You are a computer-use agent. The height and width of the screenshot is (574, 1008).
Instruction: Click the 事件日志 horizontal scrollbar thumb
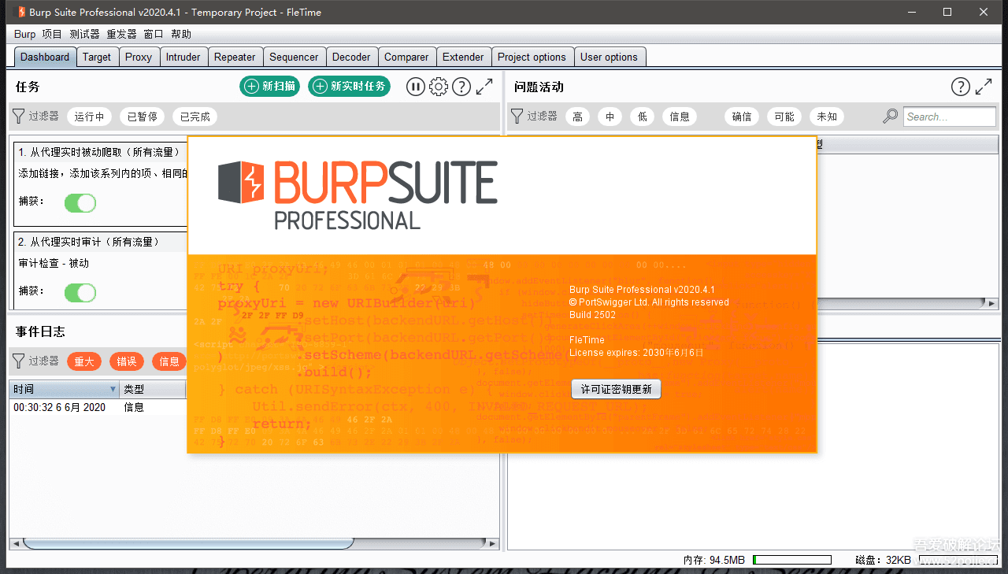tap(187, 543)
